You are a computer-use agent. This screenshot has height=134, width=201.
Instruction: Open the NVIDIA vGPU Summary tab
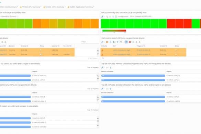[55, 7]
